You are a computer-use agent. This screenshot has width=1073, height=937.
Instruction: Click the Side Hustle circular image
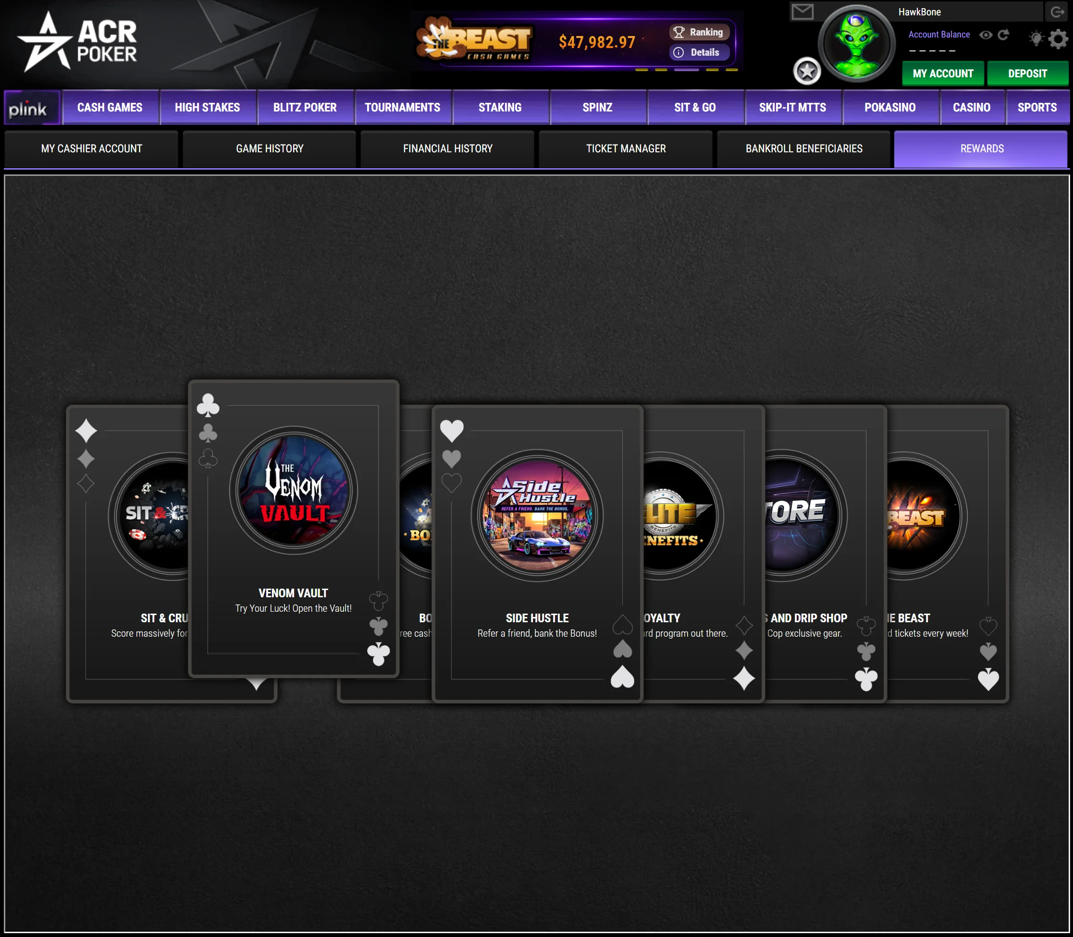[x=538, y=516]
